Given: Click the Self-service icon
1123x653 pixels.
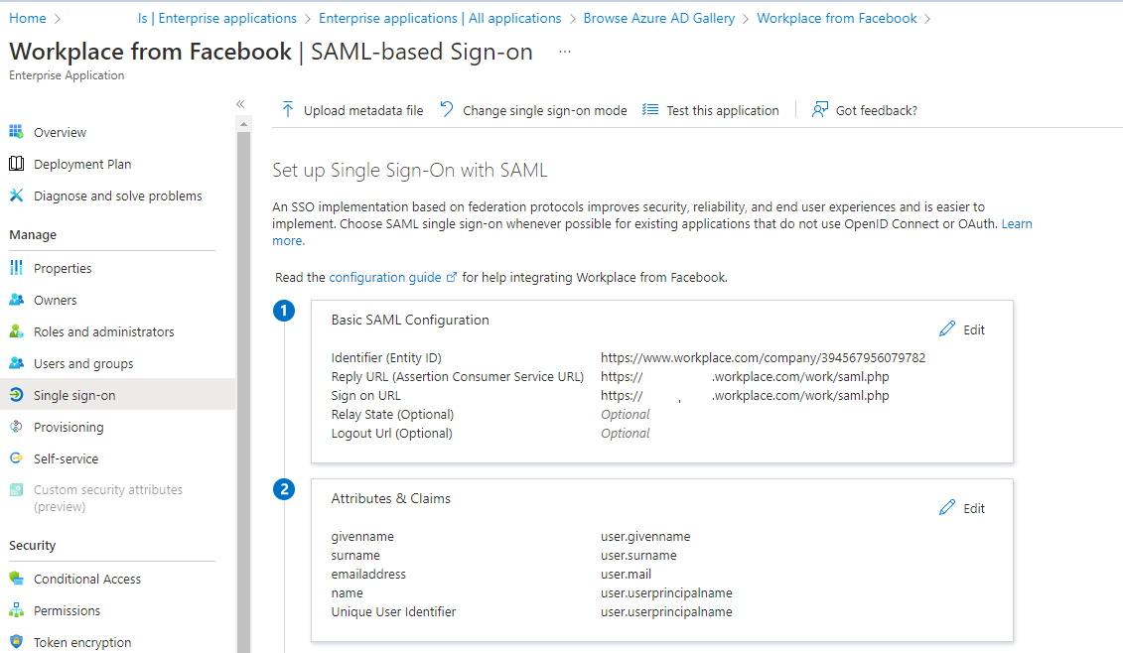Looking at the screenshot, I should click(16, 458).
